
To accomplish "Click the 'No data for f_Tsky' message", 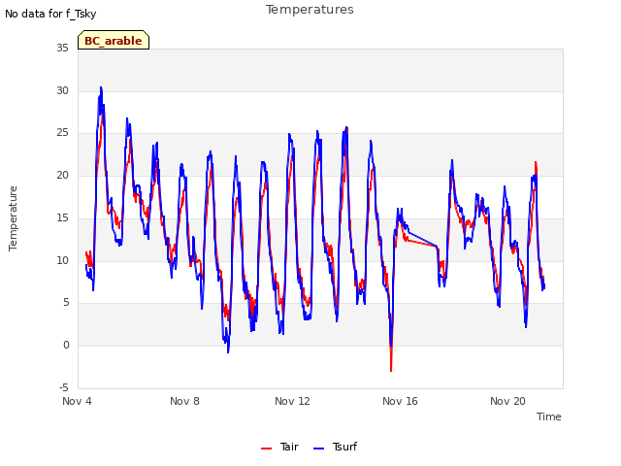I will point(50,14).
